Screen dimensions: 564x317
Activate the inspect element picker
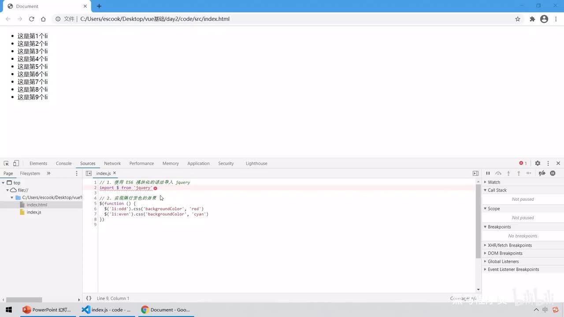tap(6, 163)
